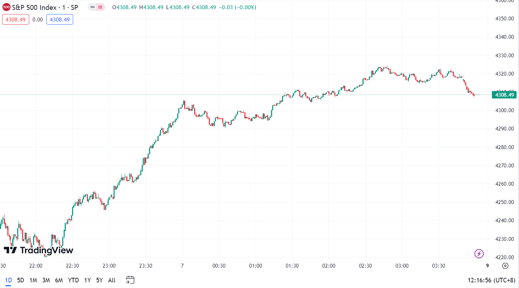This screenshot has height=288, width=519.
Task: Click the purple lightning bolt icon
Action: click(x=479, y=254)
